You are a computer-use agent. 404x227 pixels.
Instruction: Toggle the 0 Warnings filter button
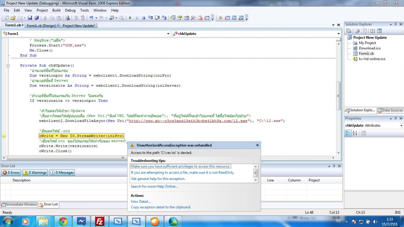point(35,173)
